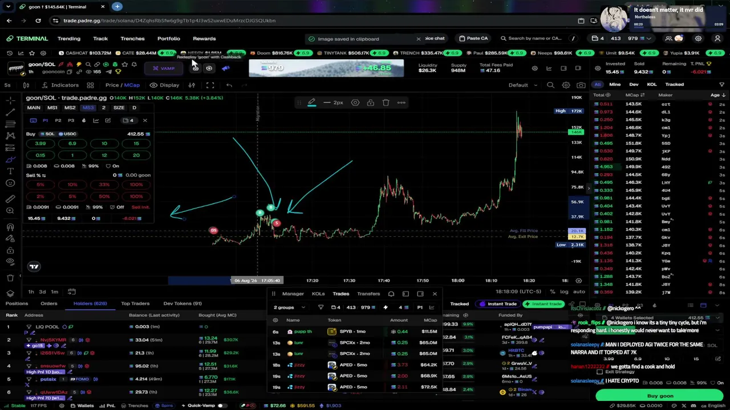Open a new browser tab
The width and height of the screenshot is (730, 410).
[x=117, y=7]
